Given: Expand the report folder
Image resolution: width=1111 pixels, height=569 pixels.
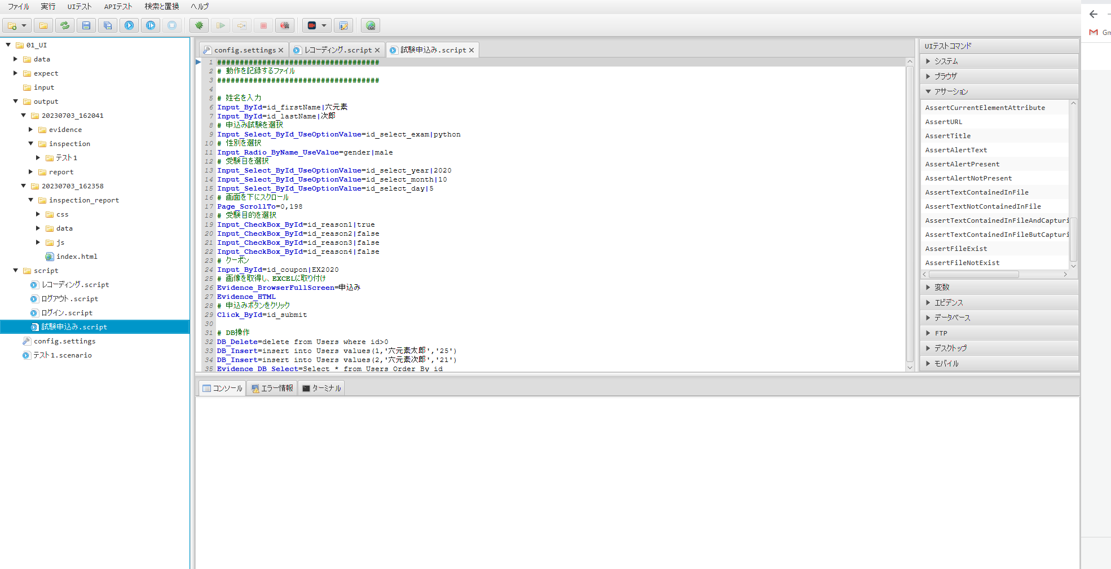Looking at the screenshot, I should (30, 171).
